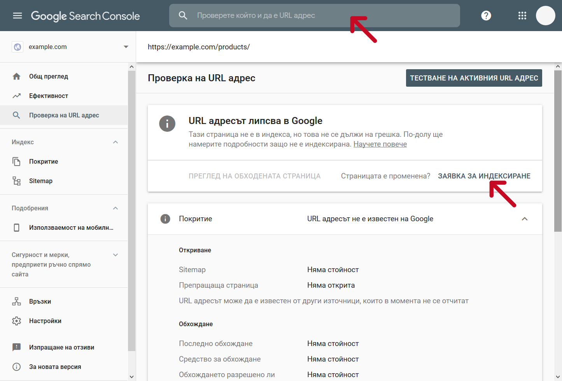Image resolution: width=562 pixels, height=381 pixels.
Task: Click 'Няма открита' value
Action: tap(331, 285)
